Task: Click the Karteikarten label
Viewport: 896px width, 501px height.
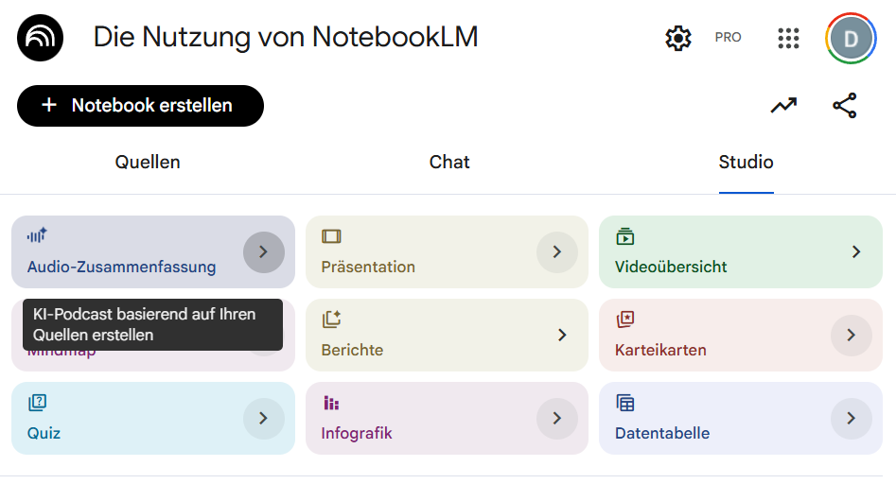Action: coord(660,350)
